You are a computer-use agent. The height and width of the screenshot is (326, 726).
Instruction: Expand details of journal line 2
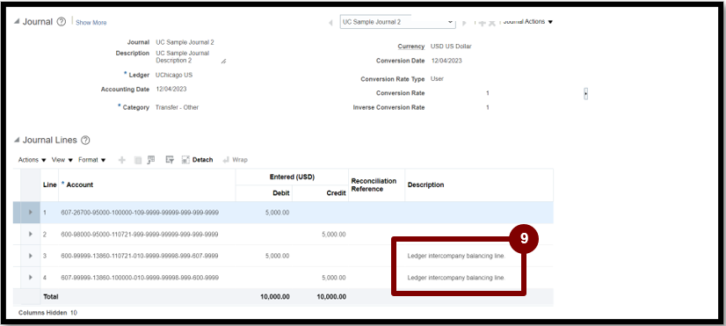tap(31, 235)
